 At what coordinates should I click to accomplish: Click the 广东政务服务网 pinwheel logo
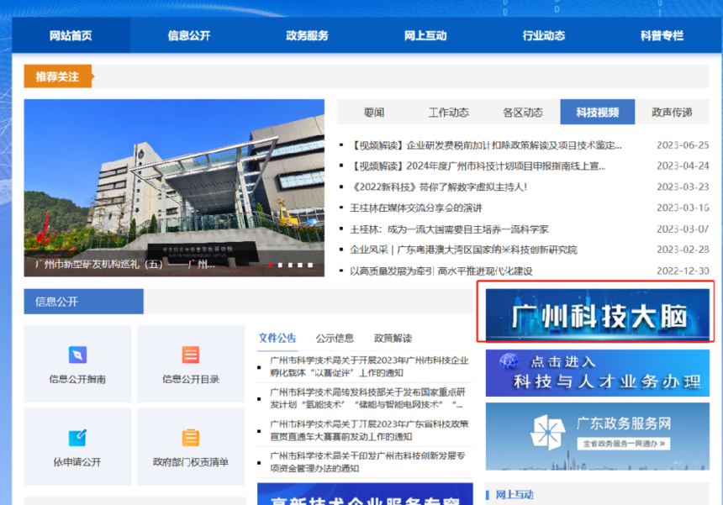(548, 433)
